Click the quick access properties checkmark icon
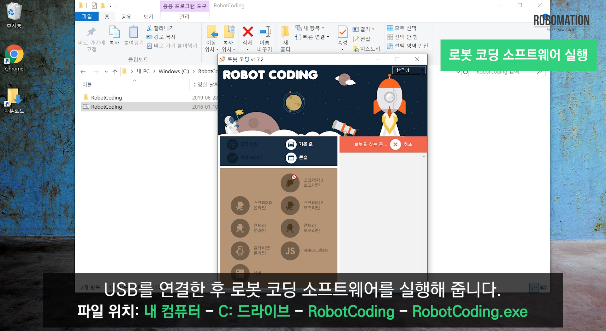This screenshot has width=606, height=331. (x=94, y=5)
